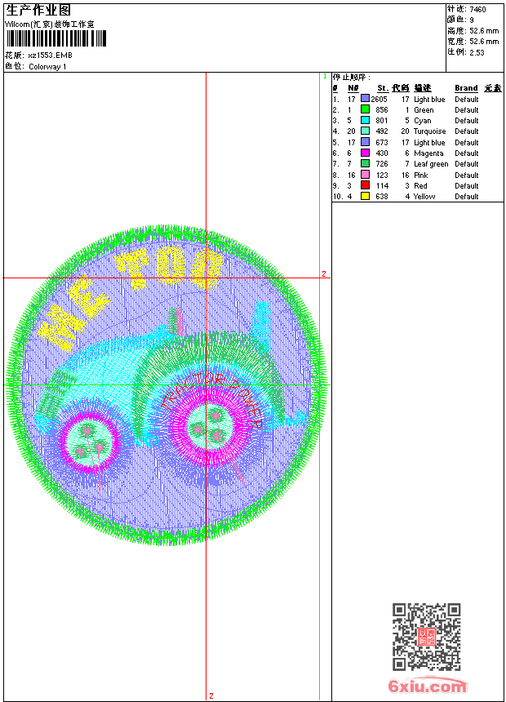Screen dimensions: 506x702
Task: Click the red 6xiu.com watermark logo
Action: 427,686
